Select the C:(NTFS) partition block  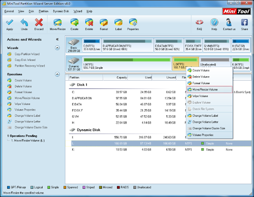(92, 45)
